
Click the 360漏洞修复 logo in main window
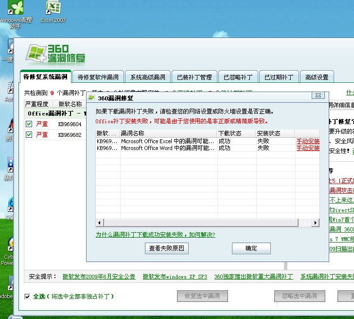pos(55,54)
